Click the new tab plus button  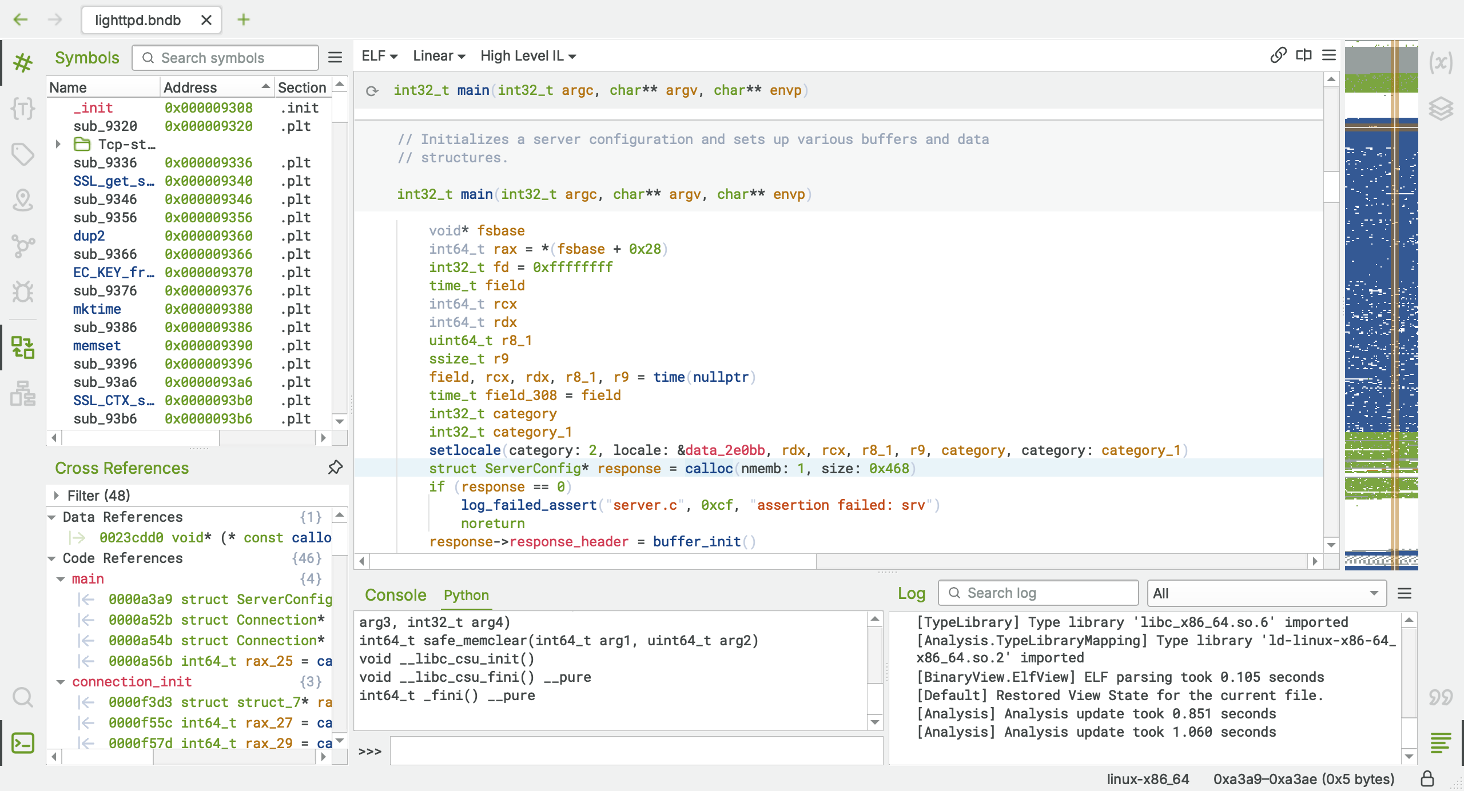[244, 20]
